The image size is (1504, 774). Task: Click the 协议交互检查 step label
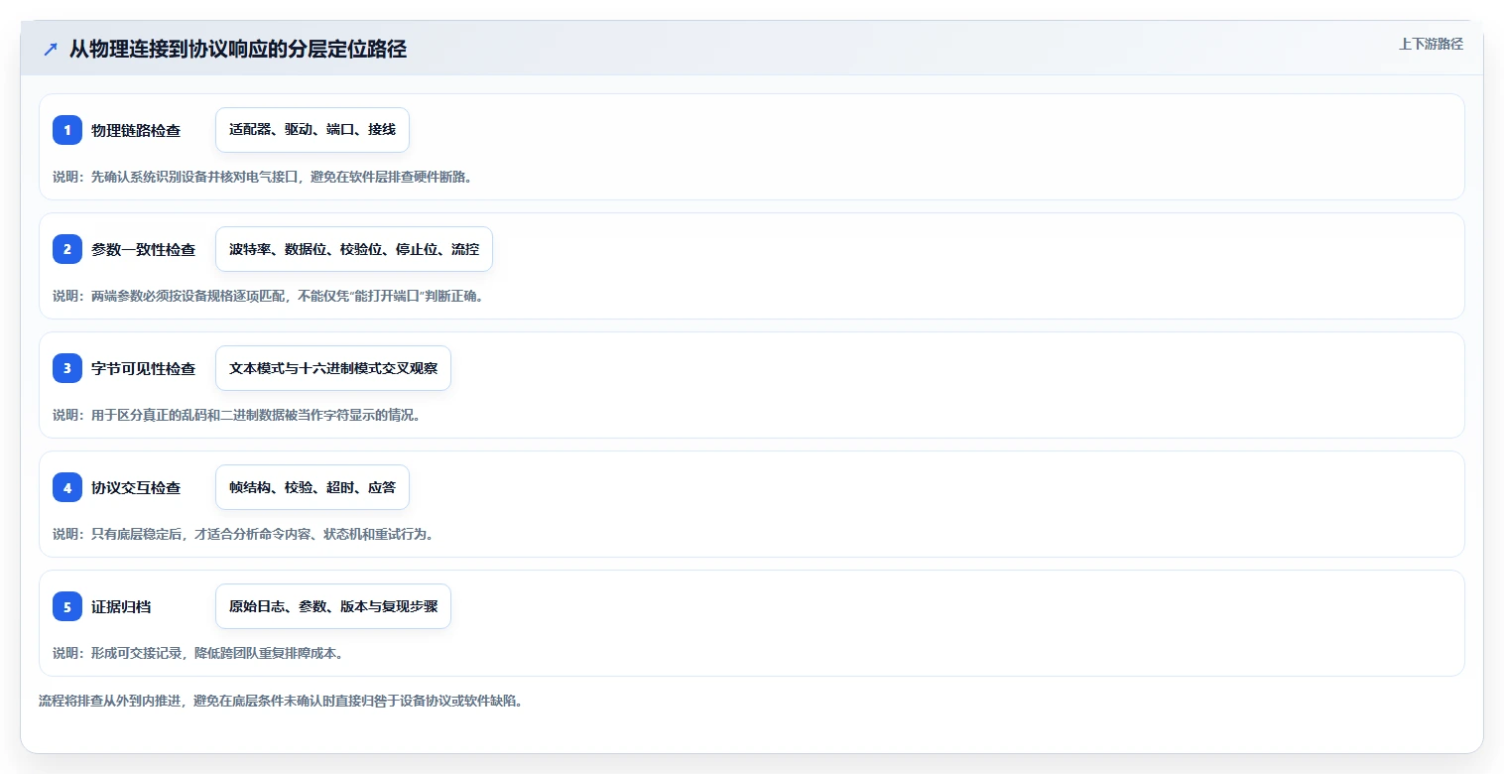tap(136, 487)
